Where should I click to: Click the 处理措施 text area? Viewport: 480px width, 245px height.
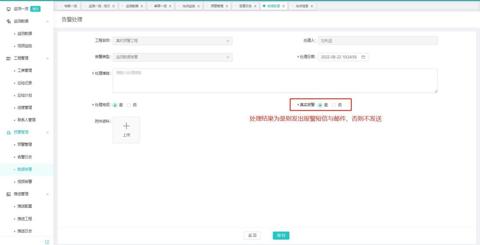tap(275, 81)
